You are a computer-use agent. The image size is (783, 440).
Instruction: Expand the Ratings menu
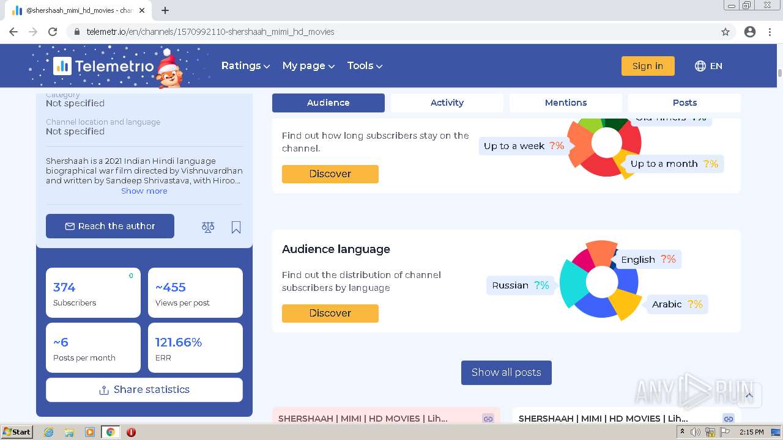point(245,66)
